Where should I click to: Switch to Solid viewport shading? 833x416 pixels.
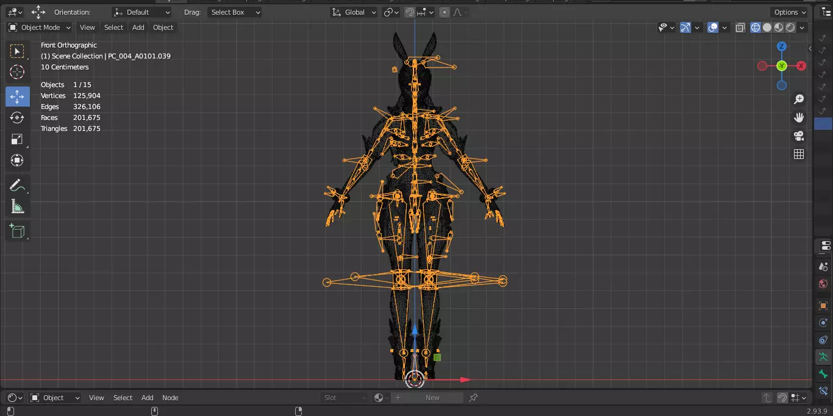coord(767,27)
